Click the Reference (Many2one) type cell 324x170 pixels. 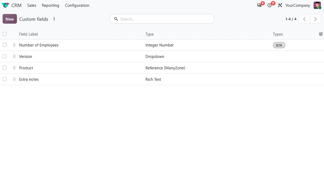pos(165,68)
